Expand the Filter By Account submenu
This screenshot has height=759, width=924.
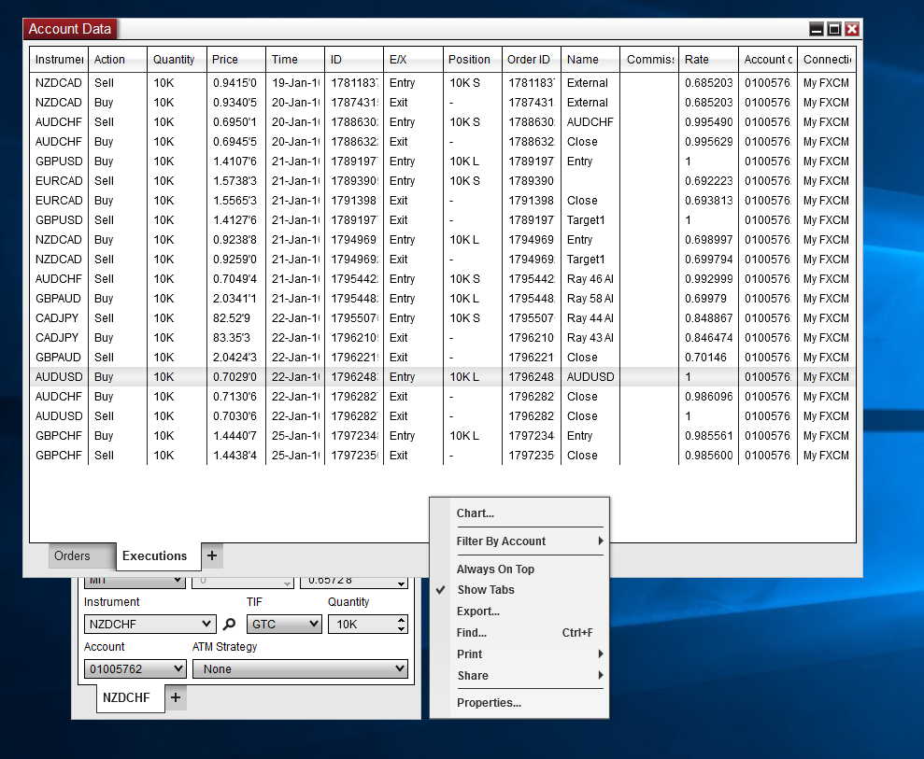(501, 541)
